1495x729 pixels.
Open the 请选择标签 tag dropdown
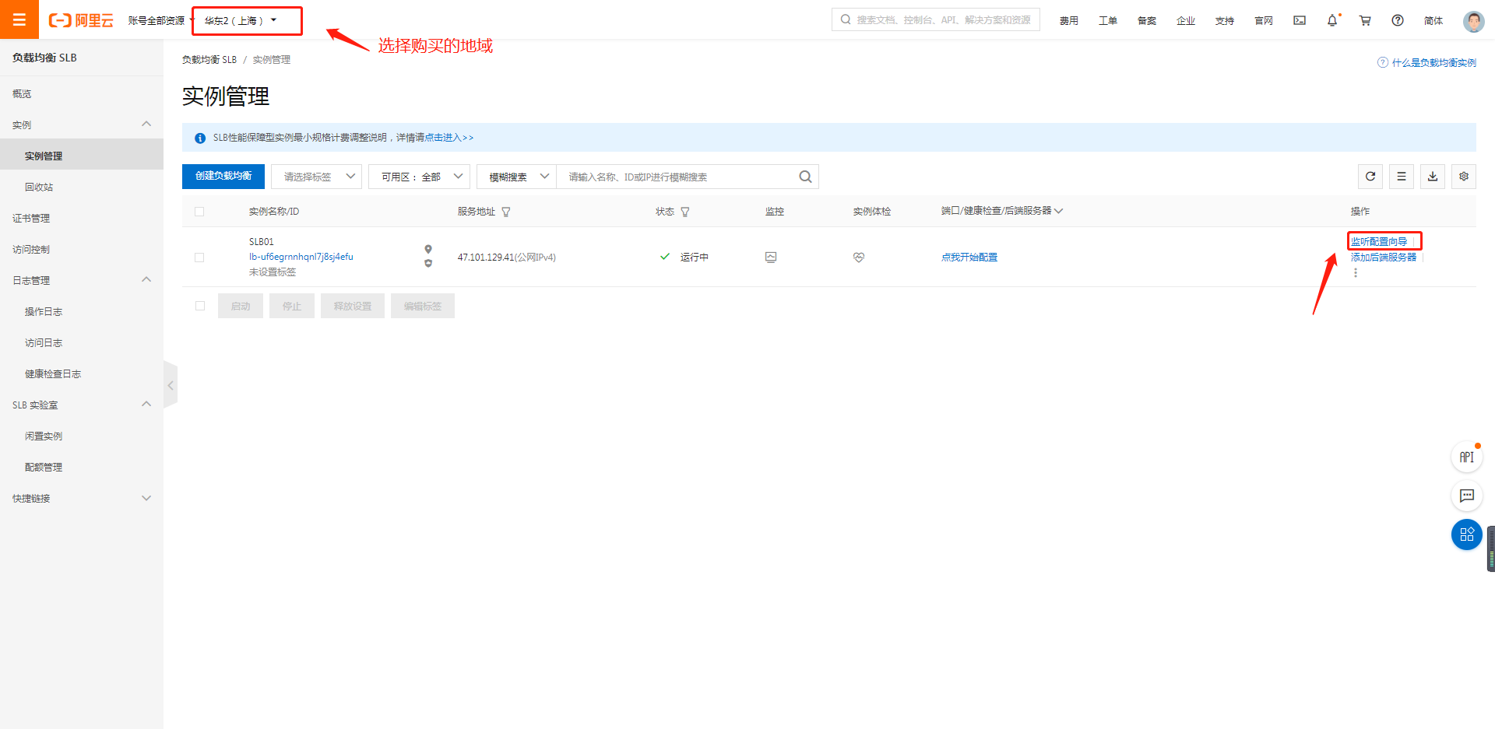[x=317, y=177]
